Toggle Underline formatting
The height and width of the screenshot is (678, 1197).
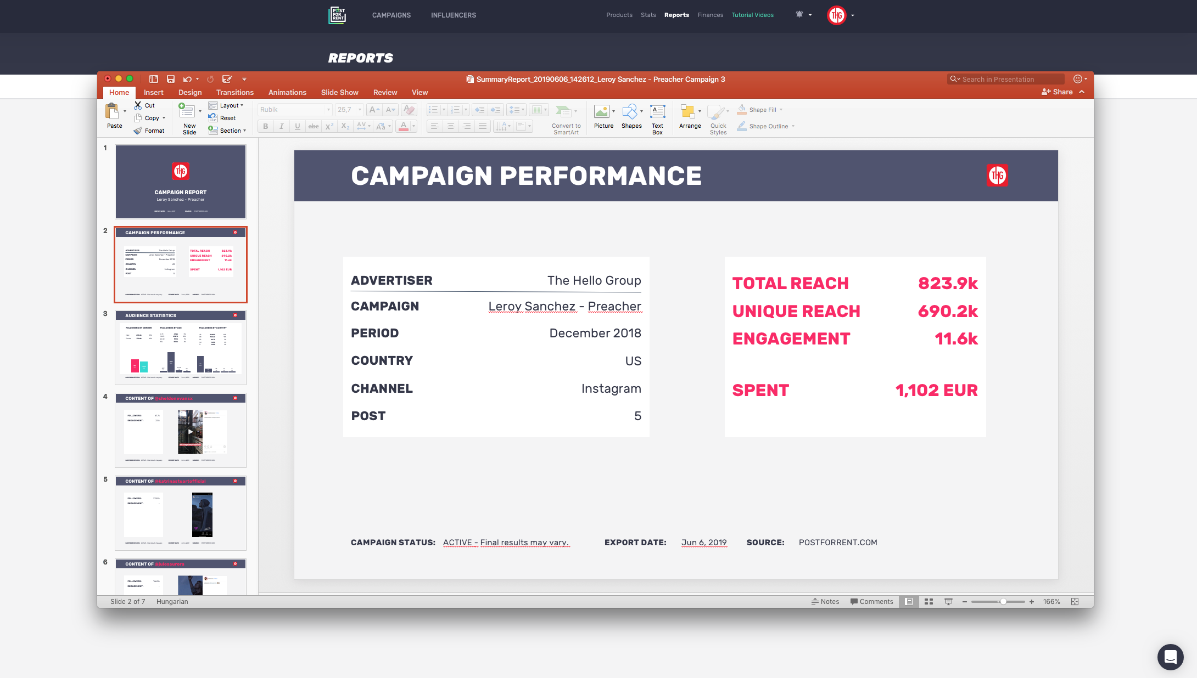[x=298, y=126]
